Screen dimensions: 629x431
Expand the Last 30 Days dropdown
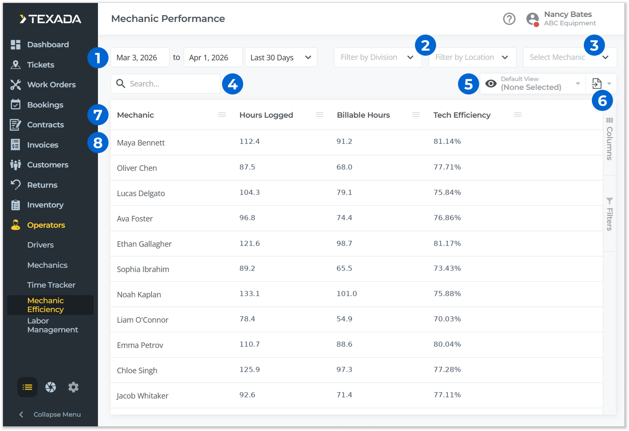click(281, 57)
